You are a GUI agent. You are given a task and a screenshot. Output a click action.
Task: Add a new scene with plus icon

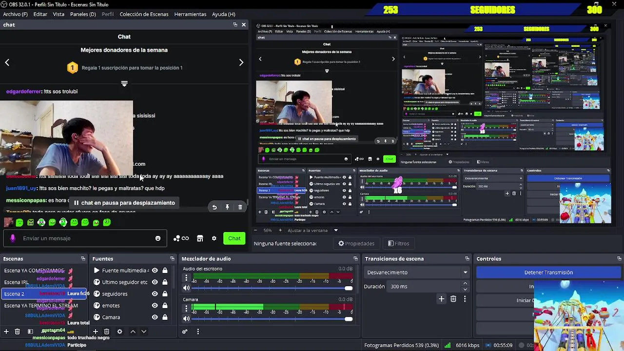click(x=6, y=331)
